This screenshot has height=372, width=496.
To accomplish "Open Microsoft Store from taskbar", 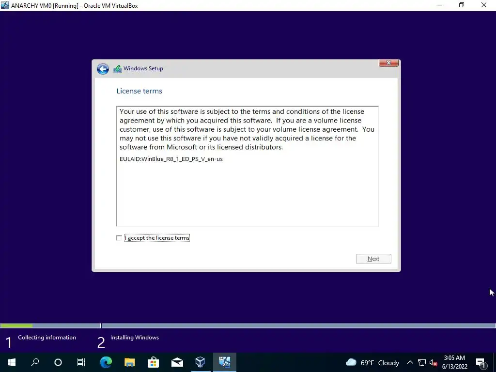I will click(153, 362).
